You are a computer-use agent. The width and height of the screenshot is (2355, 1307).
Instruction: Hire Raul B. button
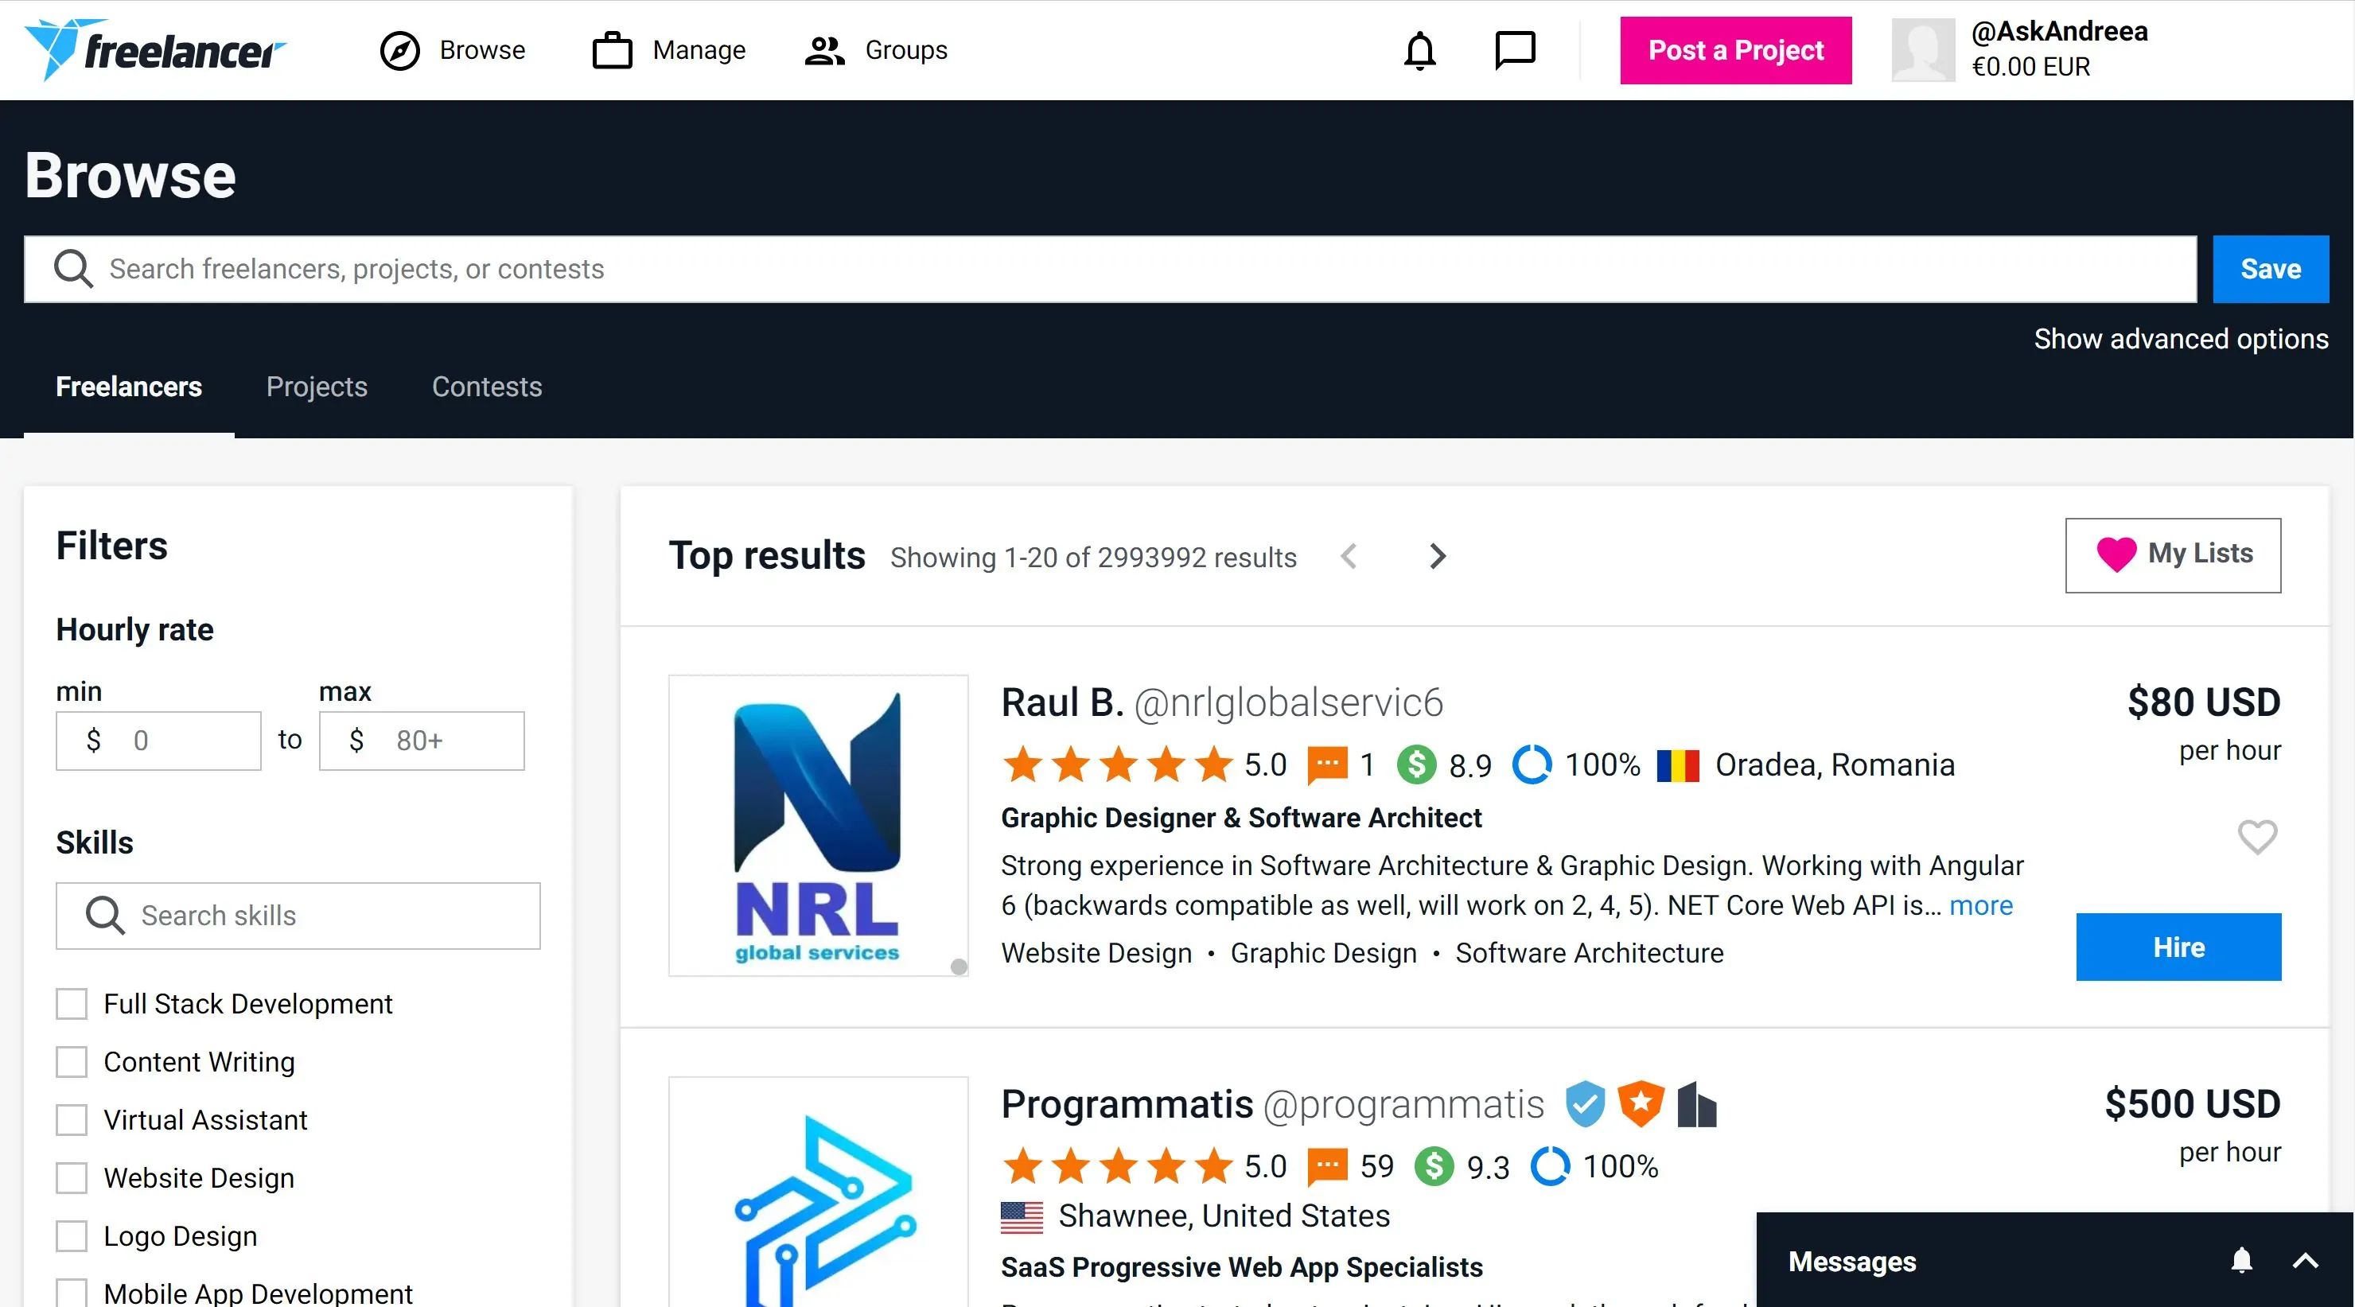pyautogui.click(x=2178, y=947)
